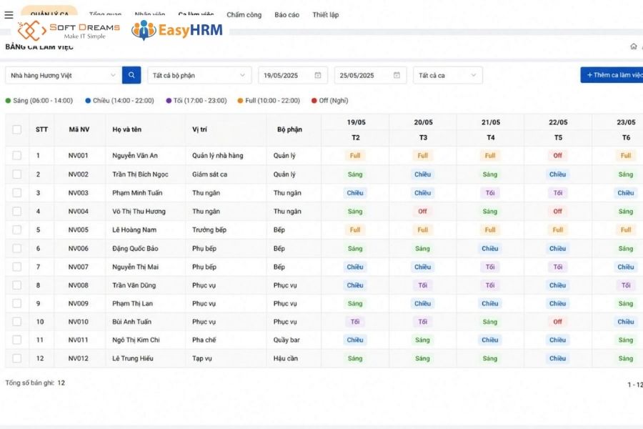Click the 21/05 date column header
The height and width of the screenshot is (429, 643).
point(491,122)
